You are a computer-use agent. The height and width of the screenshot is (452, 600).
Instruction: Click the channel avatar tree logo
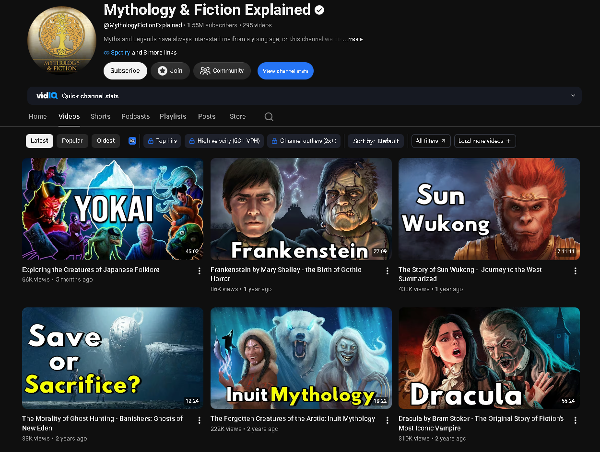coord(62,40)
